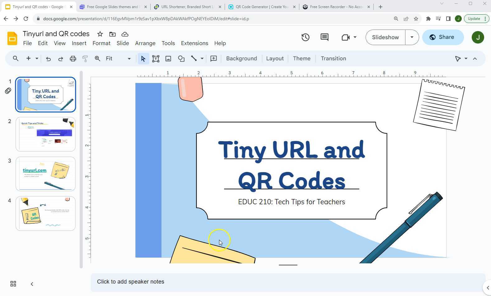Image resolution: width=491 pixels, height=296 pixels.
Task: Bookmark this page with the star icon
Action: pos(416,19)
